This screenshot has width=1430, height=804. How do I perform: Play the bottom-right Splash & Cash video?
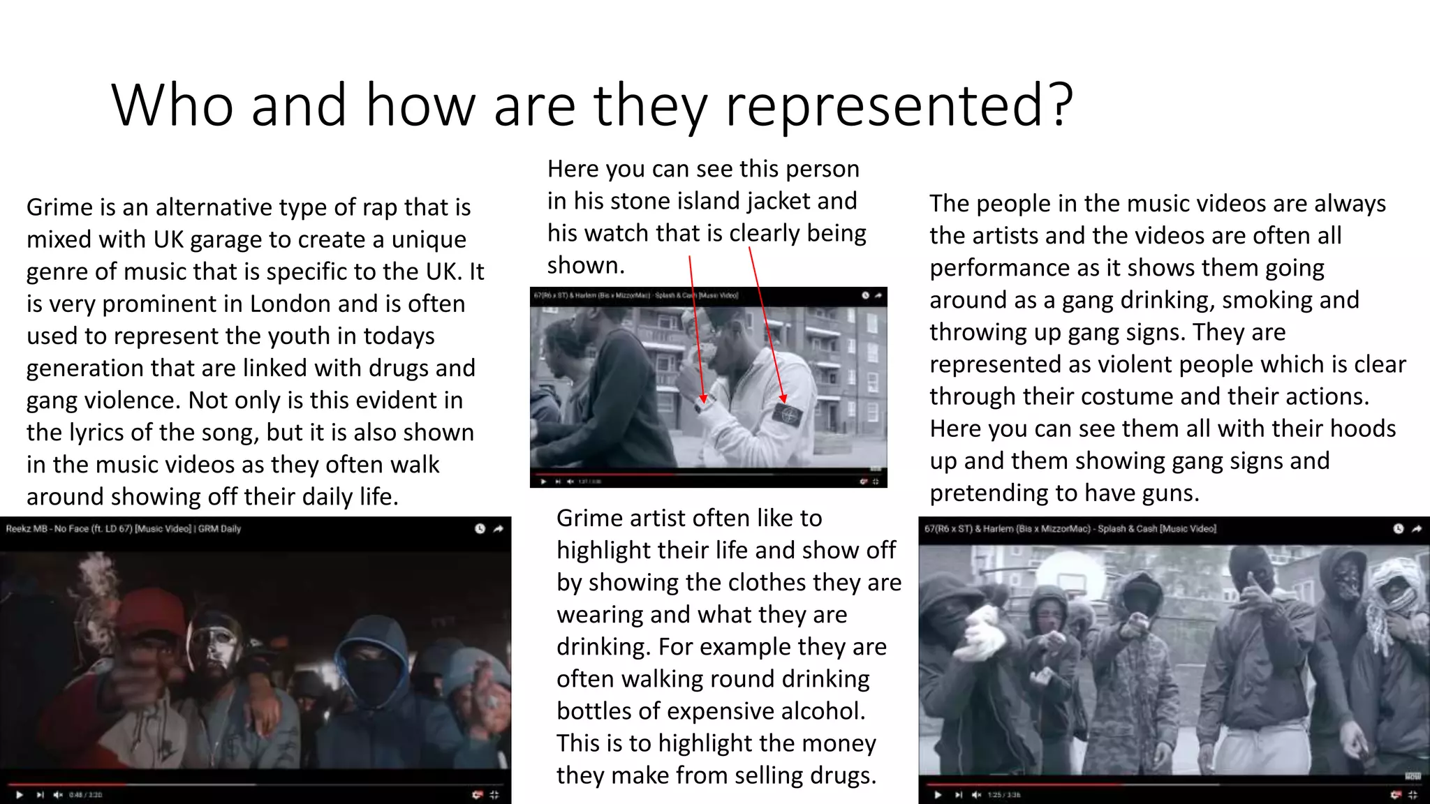[938, 795]
